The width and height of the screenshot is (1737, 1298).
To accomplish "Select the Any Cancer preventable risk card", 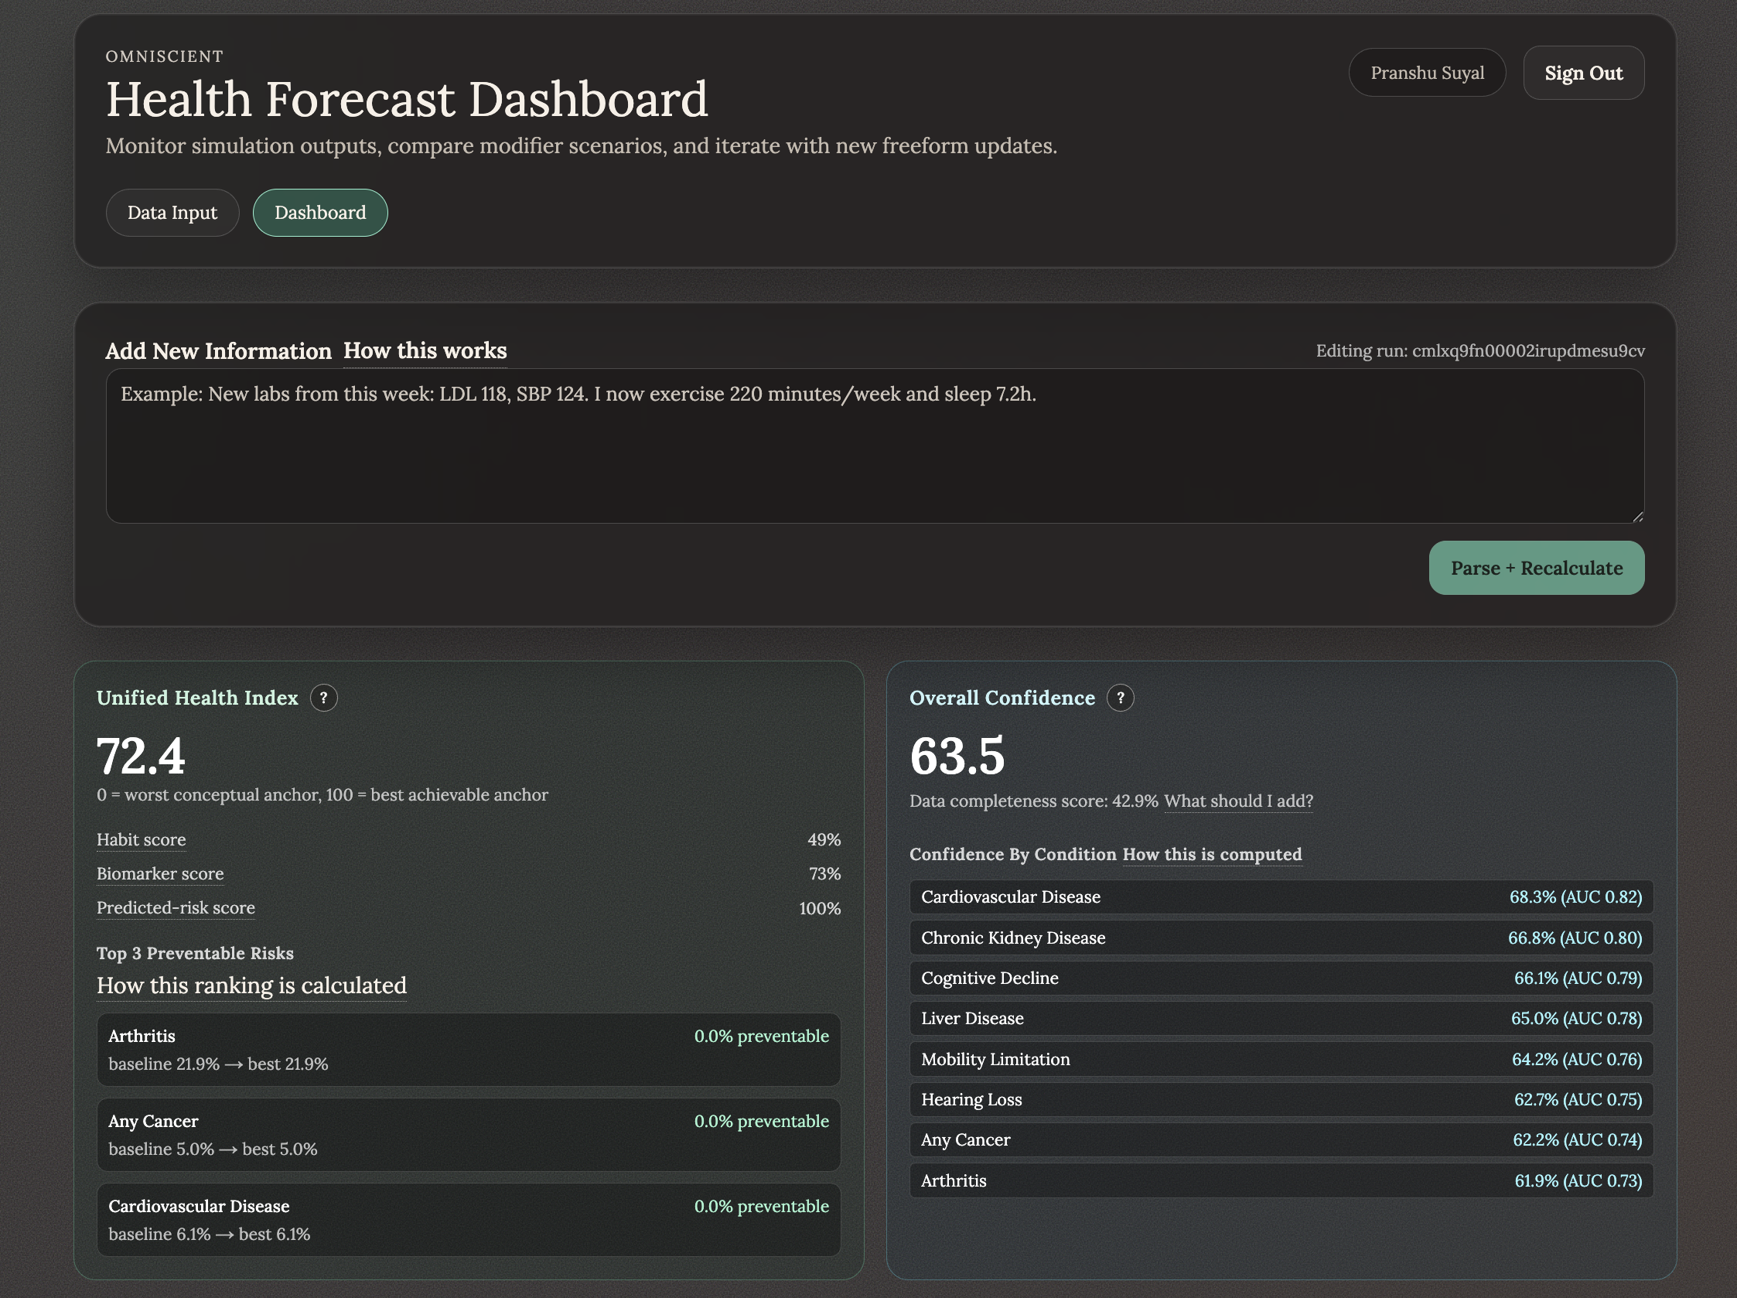I will 468,1134.
